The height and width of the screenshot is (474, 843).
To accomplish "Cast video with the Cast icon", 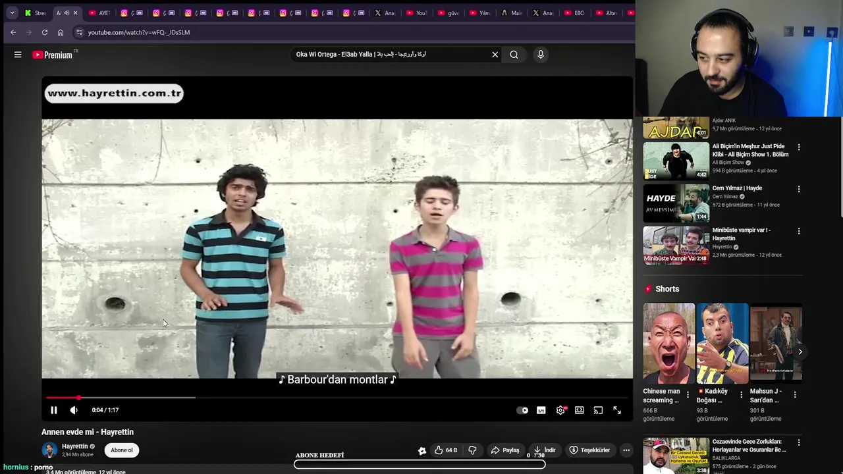I will [x=598, y=410].
